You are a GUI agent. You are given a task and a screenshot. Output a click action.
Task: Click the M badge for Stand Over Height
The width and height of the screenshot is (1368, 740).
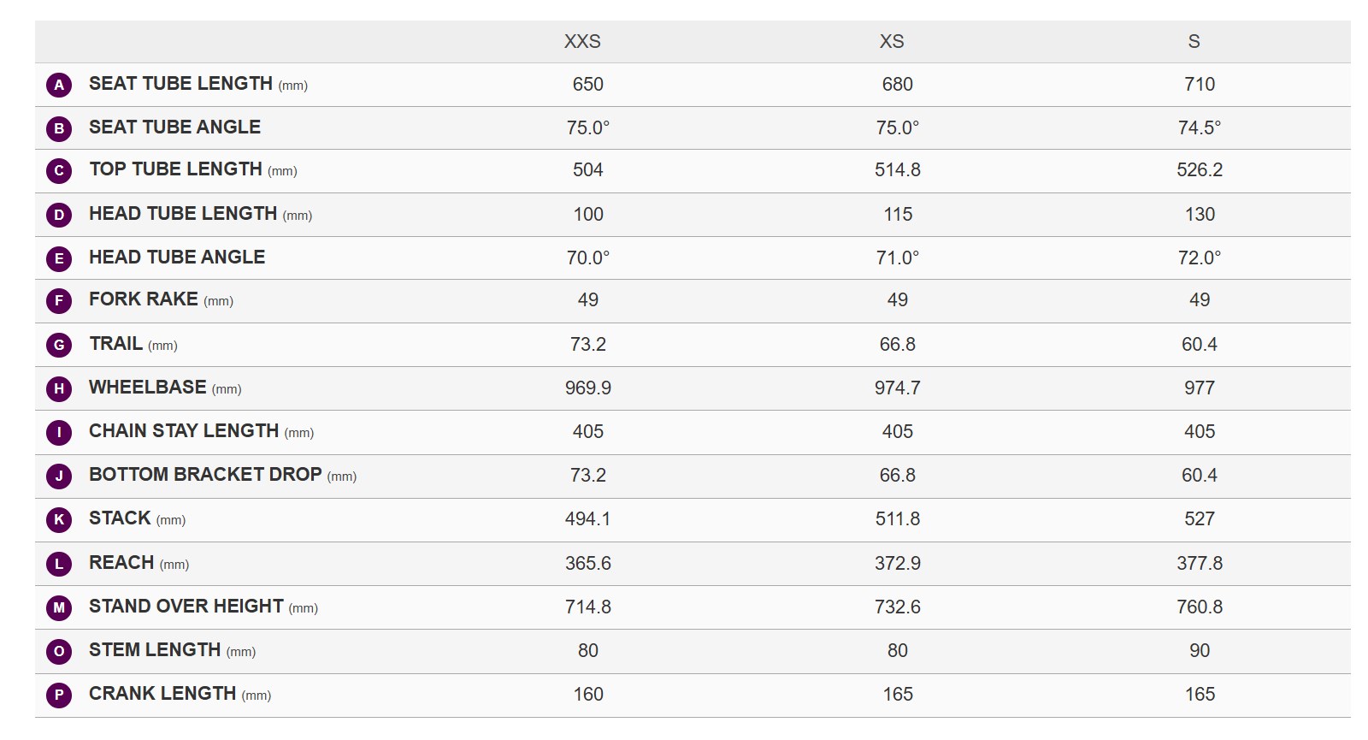point(59,607)
